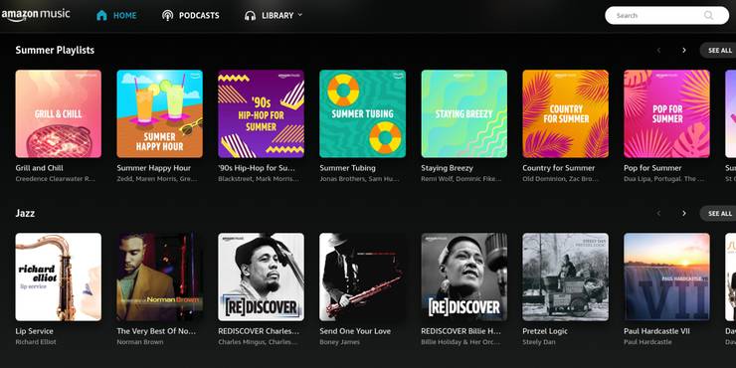Open the Lip Service album cover
736x368 pixels.
tap(59, 276)
